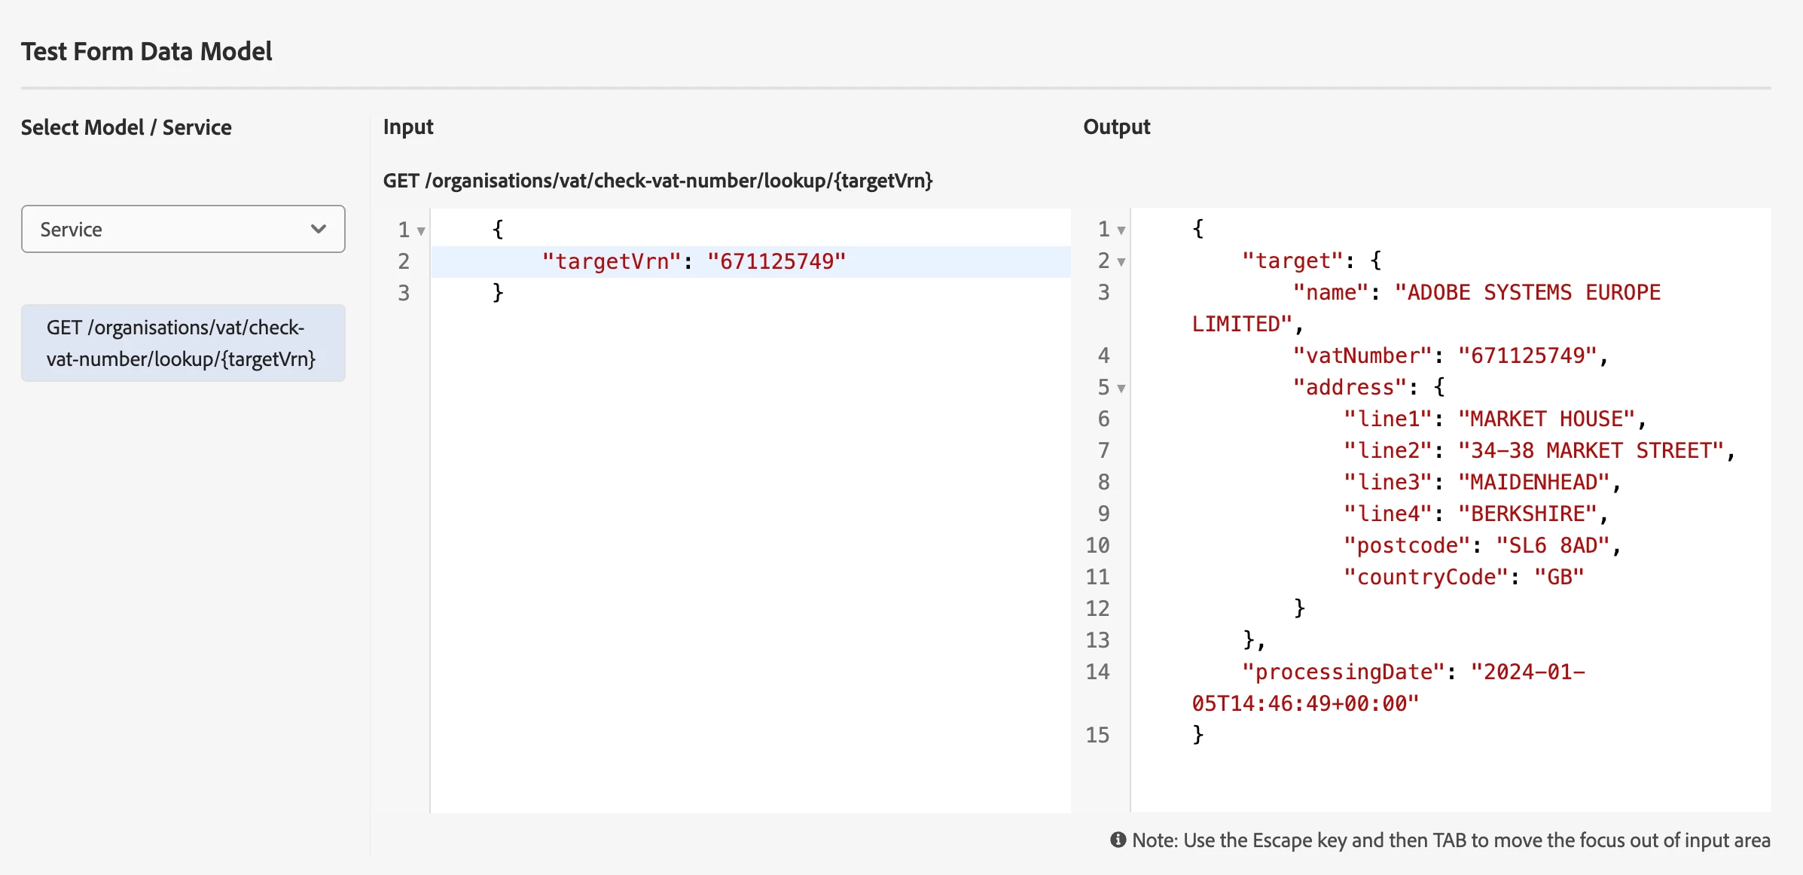Click the info icon beside the Note
Image resolution: width=1803 pixels, height=875 pixels.
(x=1118, y=840)
